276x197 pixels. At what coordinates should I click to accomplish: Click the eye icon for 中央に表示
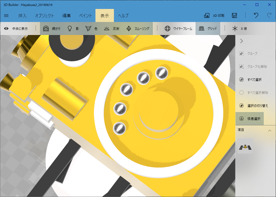coord(6,28)
